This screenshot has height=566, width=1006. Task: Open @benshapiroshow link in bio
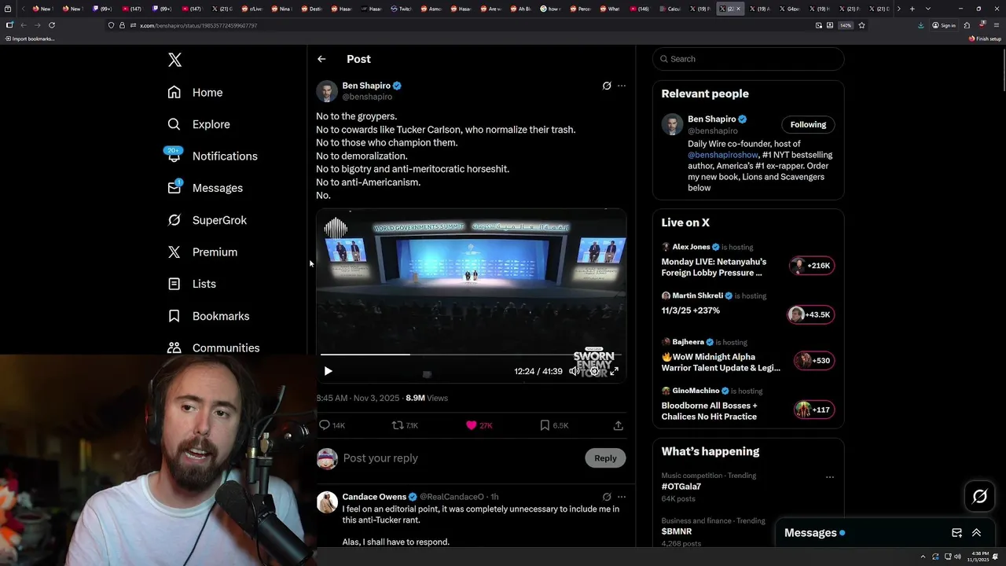[x=724, y=155]
